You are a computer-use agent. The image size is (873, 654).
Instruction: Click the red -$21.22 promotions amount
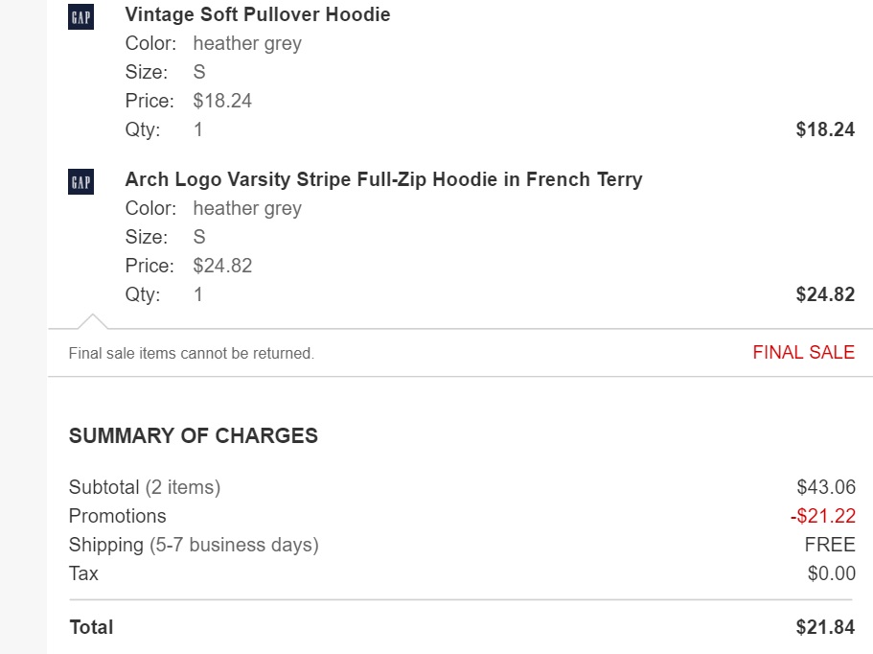click(822, 516)
